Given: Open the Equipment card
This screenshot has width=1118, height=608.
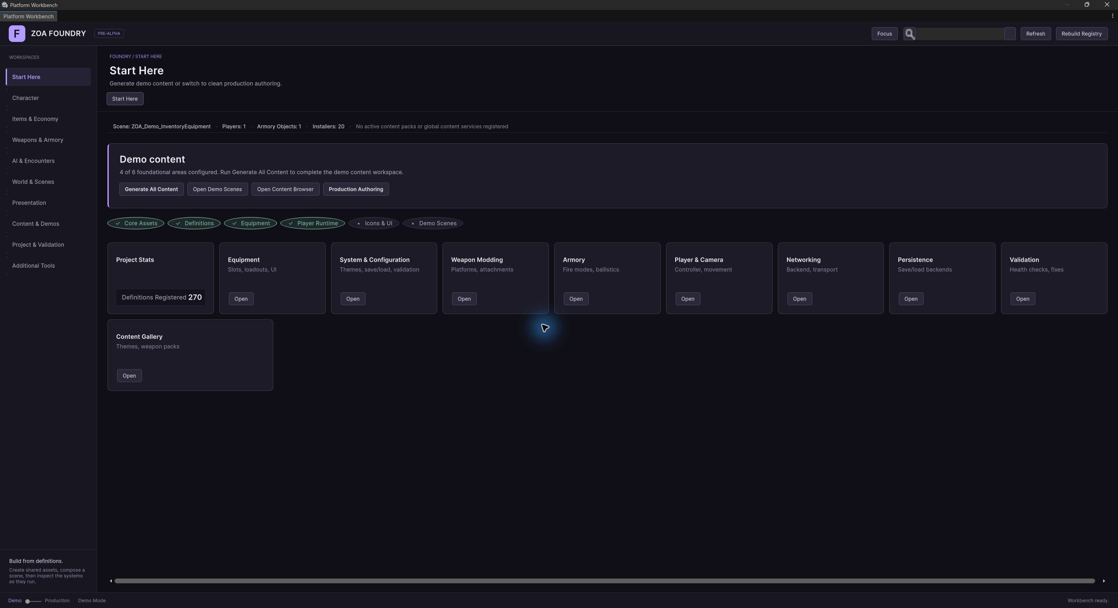Looking at the screenshot, I should coord(241,299).
